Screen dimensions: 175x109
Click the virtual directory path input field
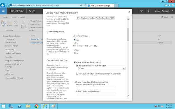pyautogui.click(x=95, y=18)
